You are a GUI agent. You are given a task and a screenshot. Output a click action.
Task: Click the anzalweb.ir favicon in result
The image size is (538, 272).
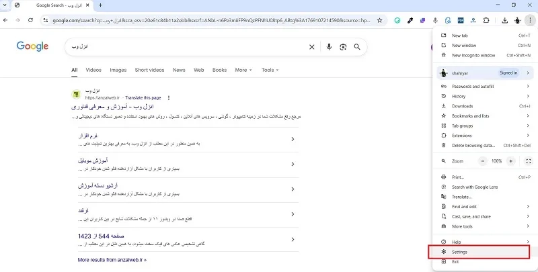tap(76, 95)
